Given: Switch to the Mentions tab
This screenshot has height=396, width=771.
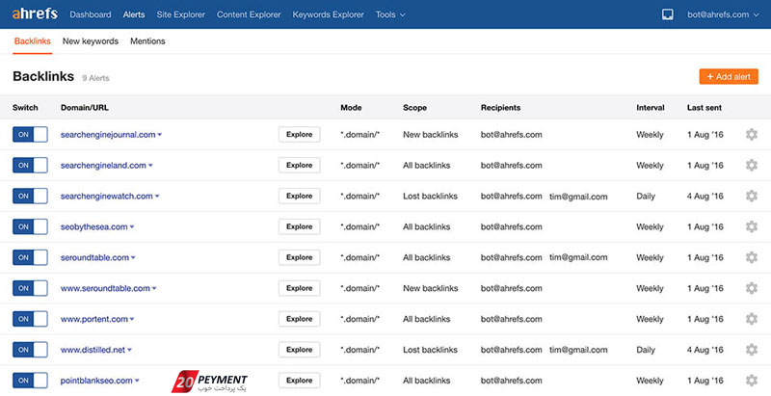Looking at the screenshot, I should click(x=147, y=41).
